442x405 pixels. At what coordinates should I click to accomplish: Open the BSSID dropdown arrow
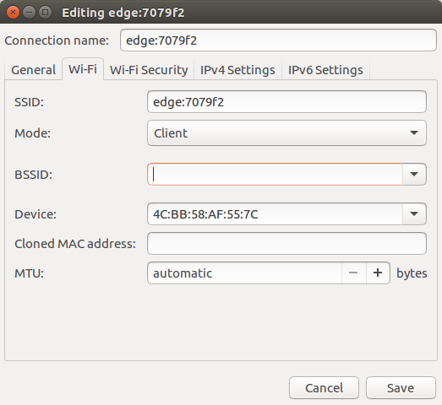pyautogui.click(x=414, y=174)
